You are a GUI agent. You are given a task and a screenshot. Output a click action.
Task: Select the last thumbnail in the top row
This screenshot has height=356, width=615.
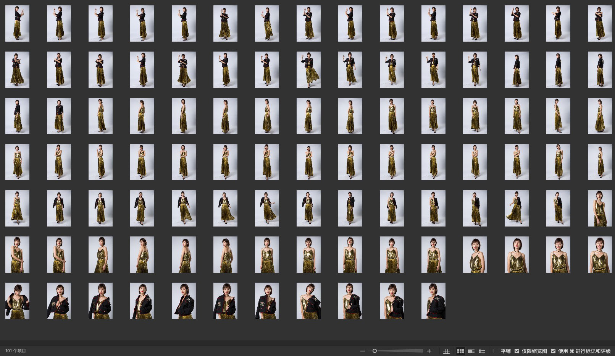pos(600,23)
